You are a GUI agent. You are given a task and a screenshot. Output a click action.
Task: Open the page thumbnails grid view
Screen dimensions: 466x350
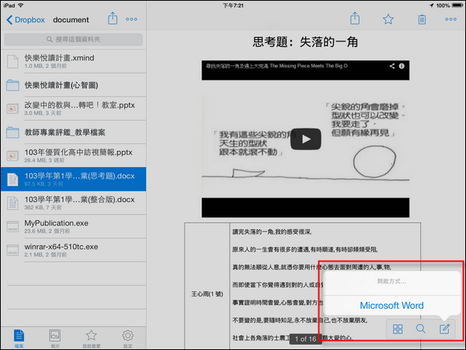(398, 329)
